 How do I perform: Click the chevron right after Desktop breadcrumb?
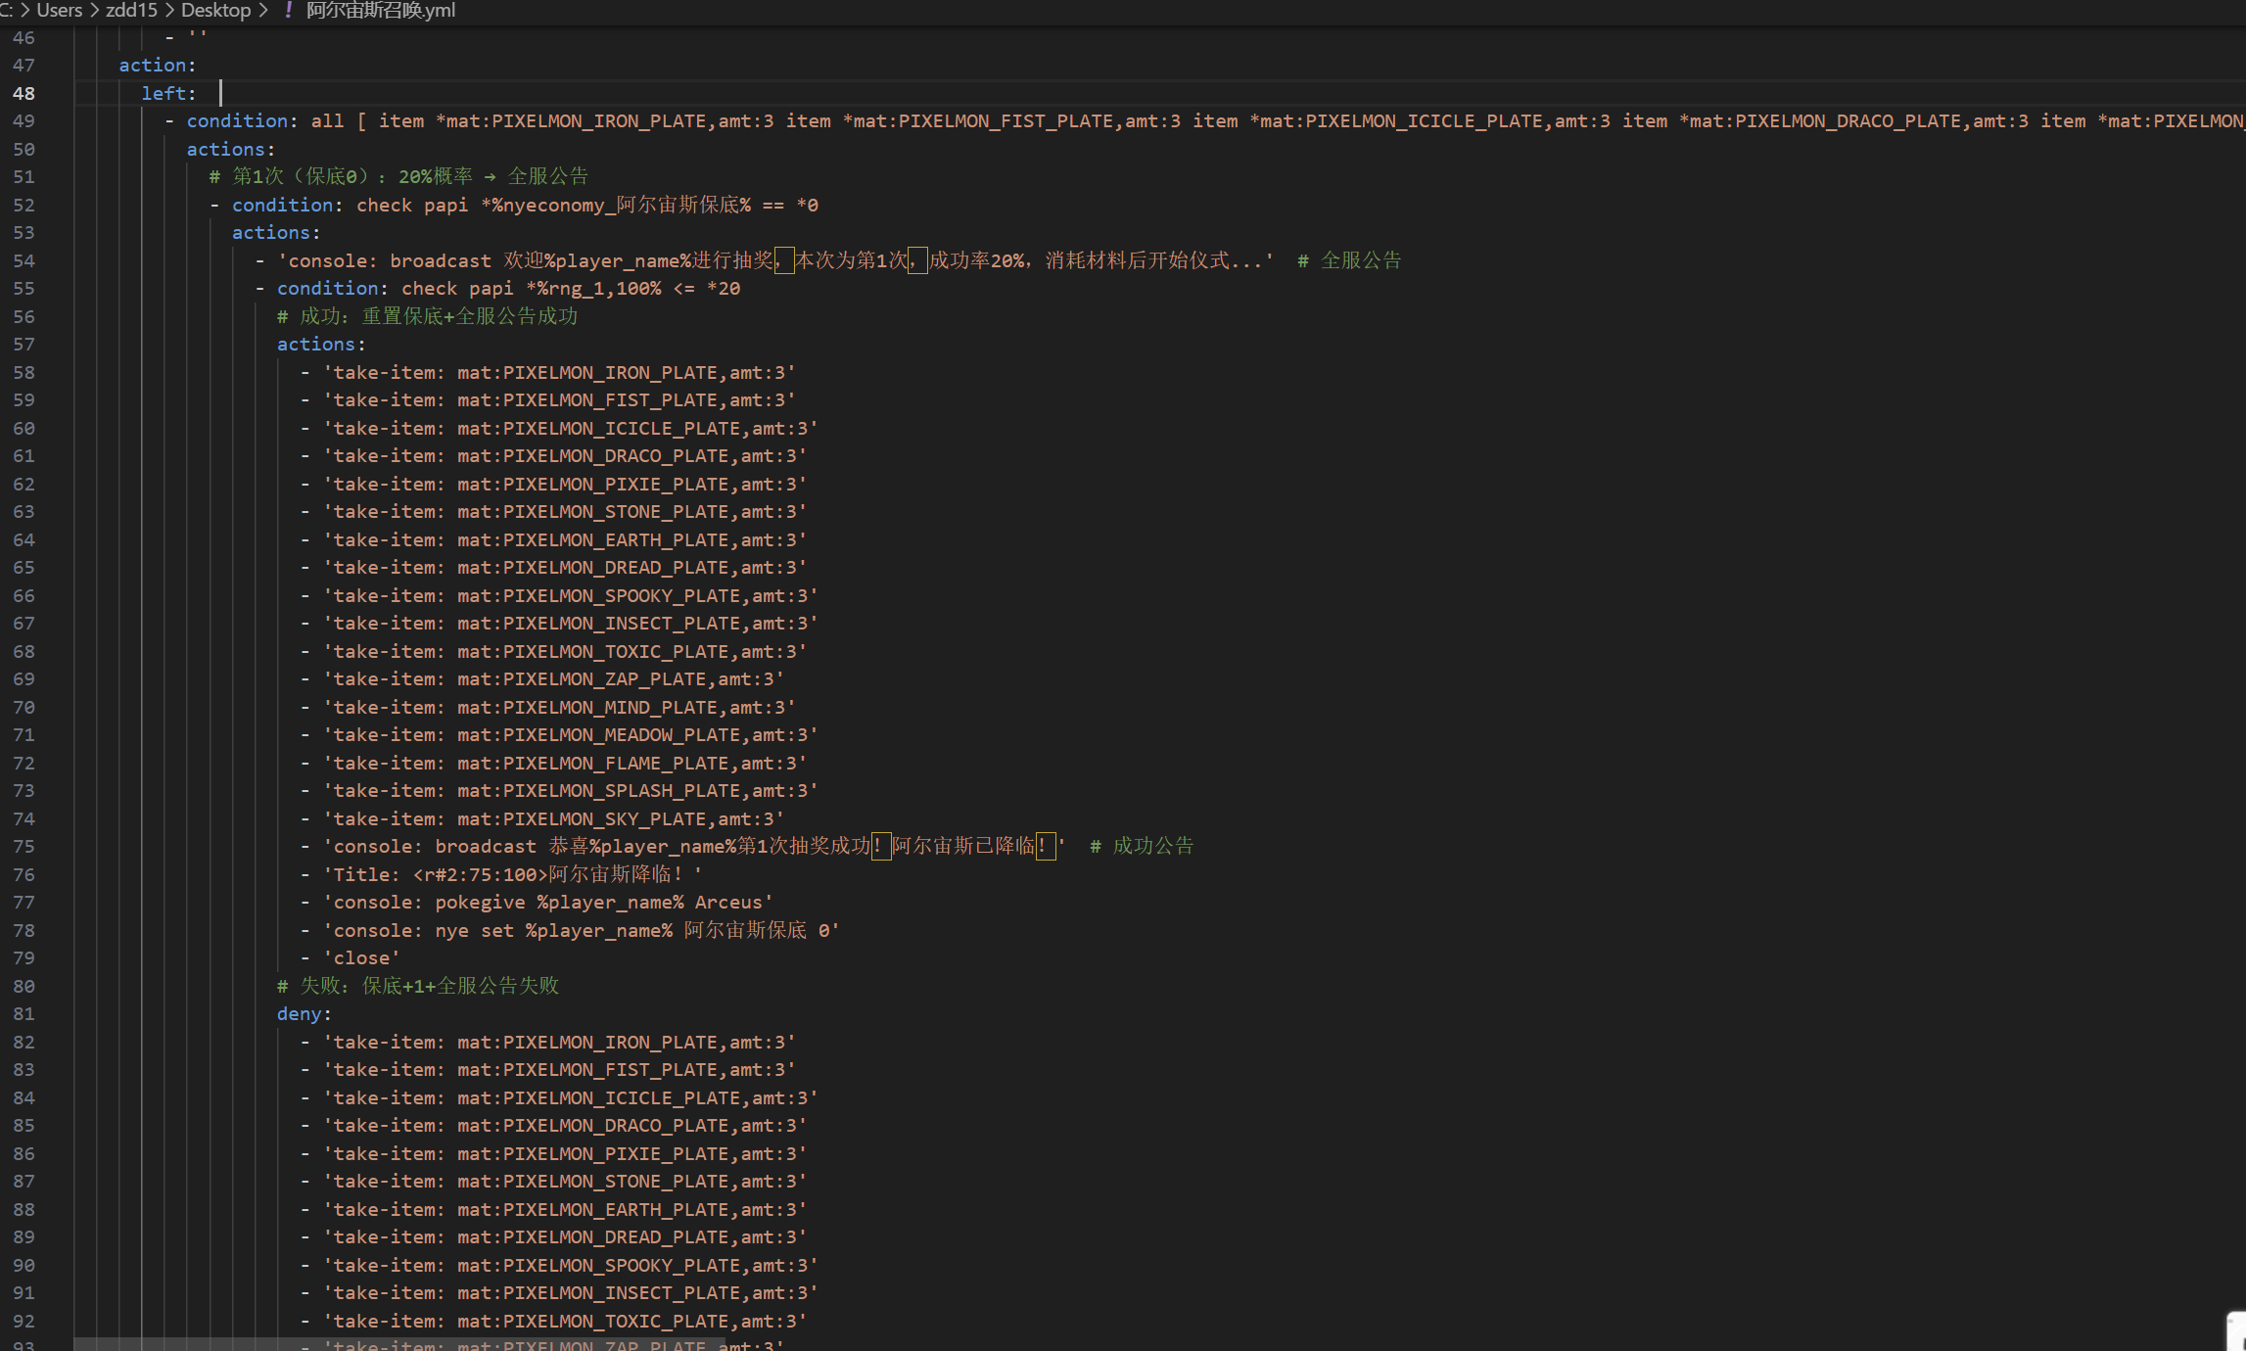263,11
